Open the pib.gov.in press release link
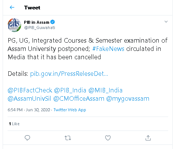Viewport: 178px width, 149px height. (69, 74)
